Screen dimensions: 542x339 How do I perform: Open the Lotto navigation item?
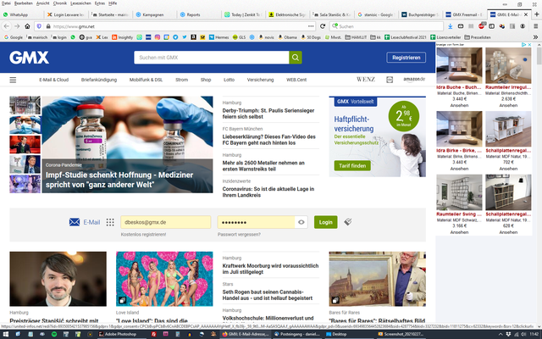point(229,80)
